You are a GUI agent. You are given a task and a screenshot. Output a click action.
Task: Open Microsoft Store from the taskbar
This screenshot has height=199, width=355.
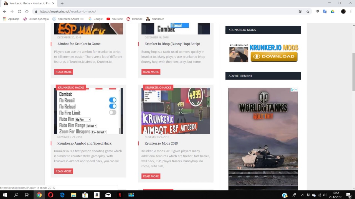pos(85,195)
